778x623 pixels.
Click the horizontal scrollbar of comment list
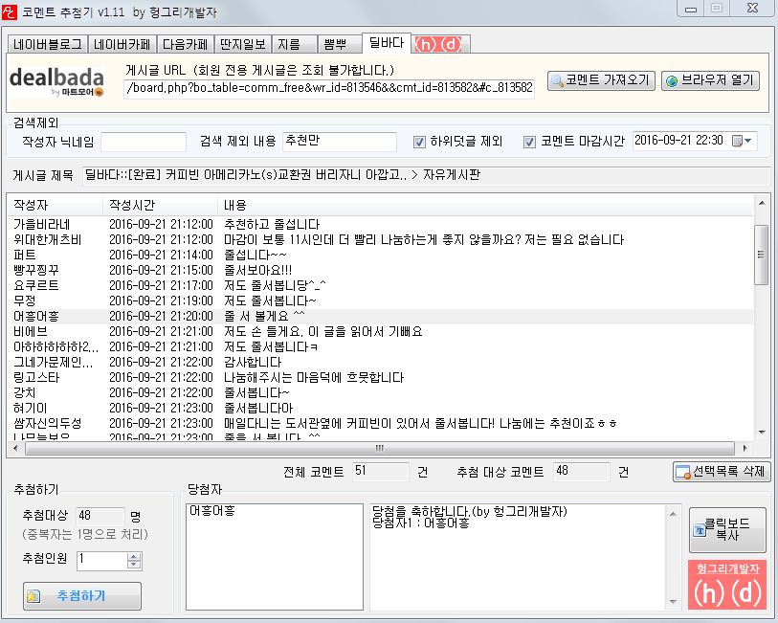pos(383,448)
